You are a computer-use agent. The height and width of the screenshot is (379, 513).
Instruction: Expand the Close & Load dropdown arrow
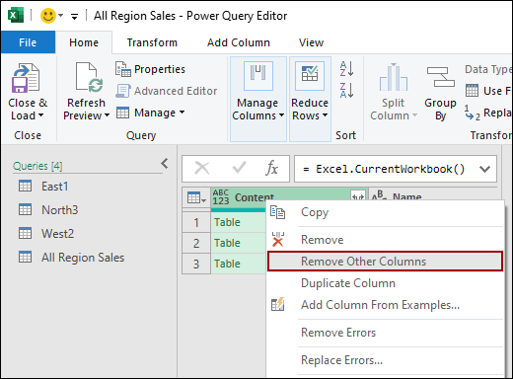(40, 115)
